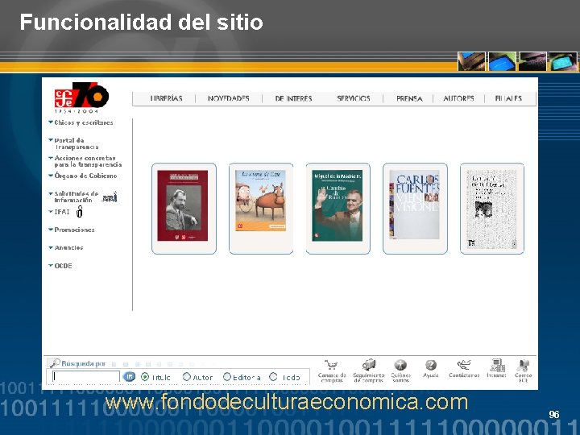The height and width of the screenshot is (435, 580).
Task: Expand the Anuncios arrow
Action: (51, 247)
